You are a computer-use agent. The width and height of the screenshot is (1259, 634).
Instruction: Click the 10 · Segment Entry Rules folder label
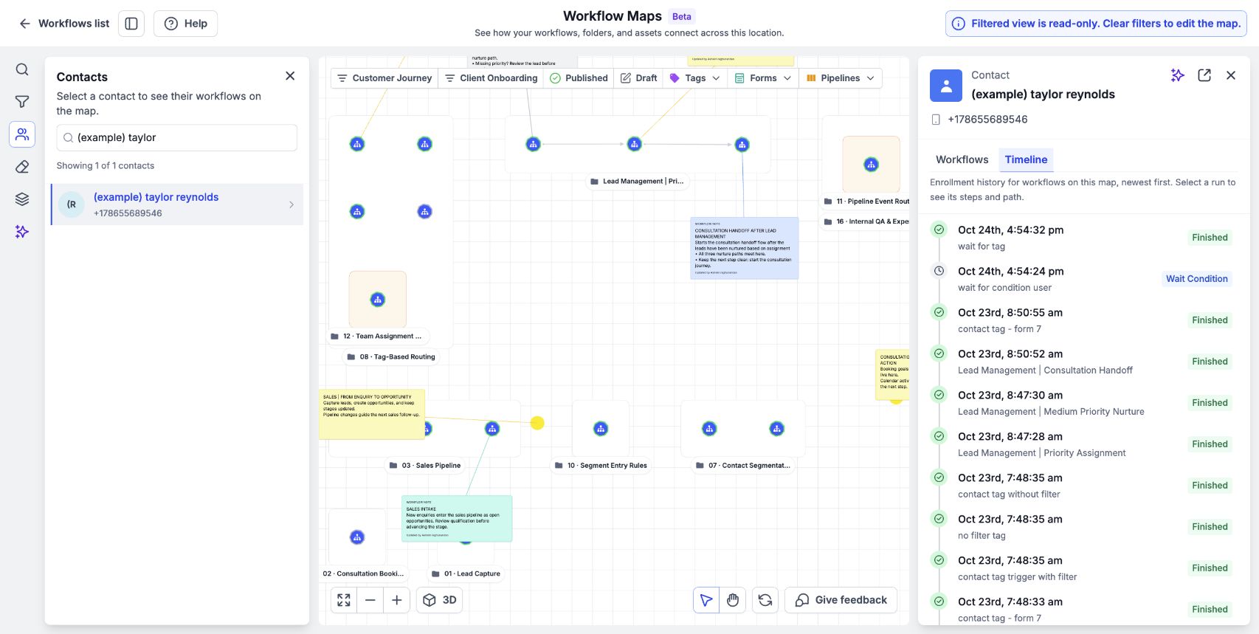tap(601, 466)
